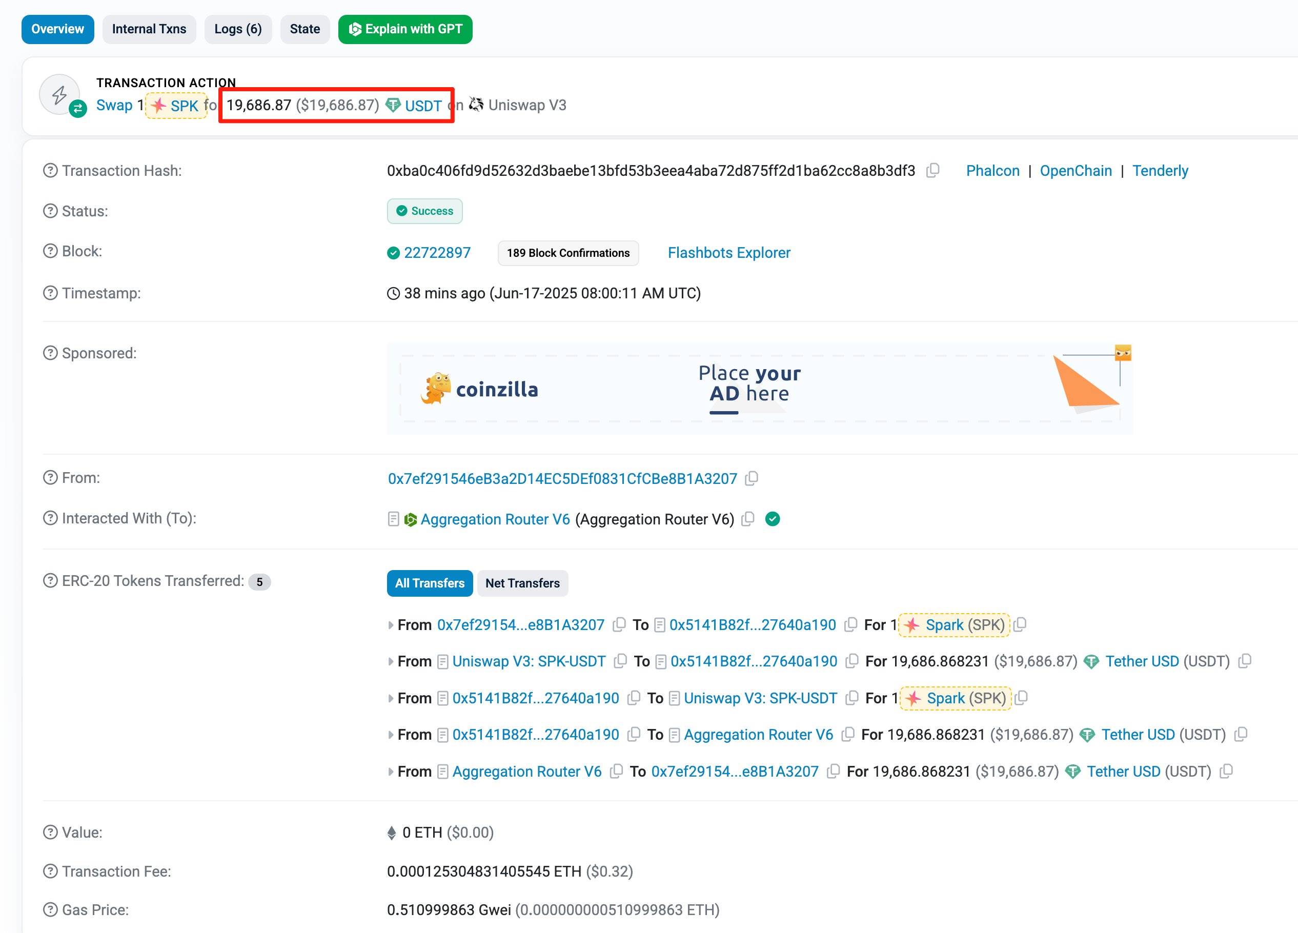
Task: Copy Tether USD token address in last transfer row
Action: 1226,772
